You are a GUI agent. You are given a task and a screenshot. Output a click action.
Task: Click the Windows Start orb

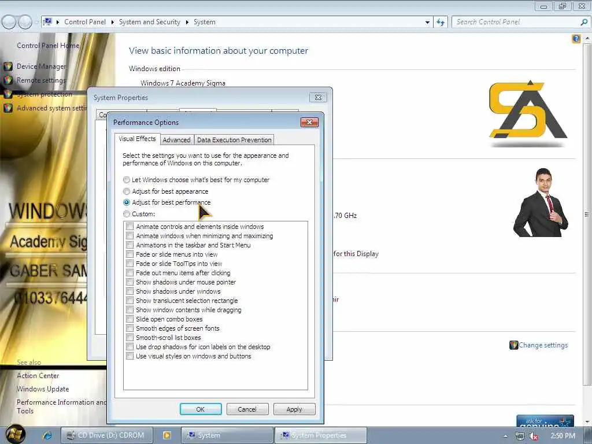tap(16, 434)
